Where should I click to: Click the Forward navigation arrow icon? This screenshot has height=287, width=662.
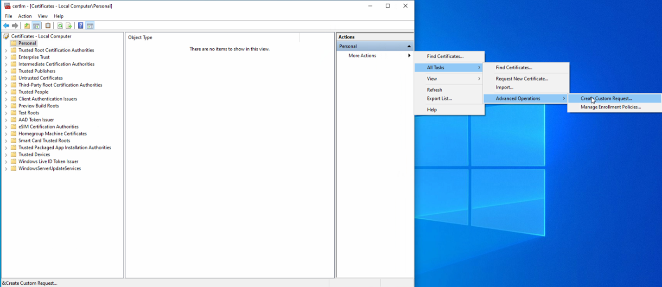tap(14, 26)
